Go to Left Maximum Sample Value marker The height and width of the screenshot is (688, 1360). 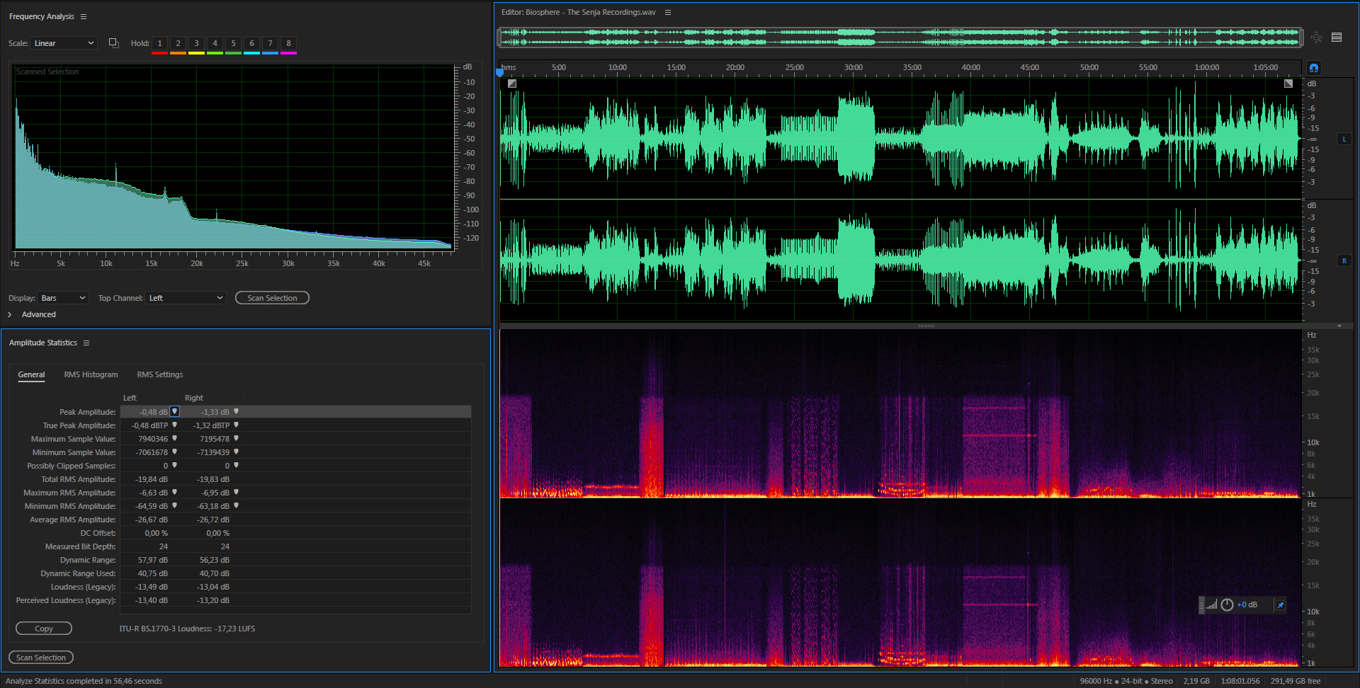pos(174,438)
